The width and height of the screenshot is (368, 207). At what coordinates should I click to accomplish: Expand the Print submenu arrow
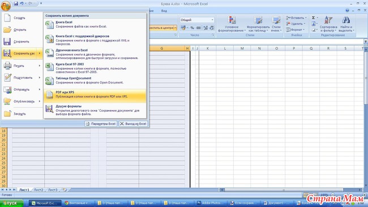(40, 66)
